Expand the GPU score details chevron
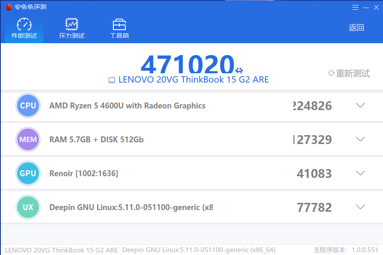The height and width of the screenshot is (255, 383). (360, 173)
